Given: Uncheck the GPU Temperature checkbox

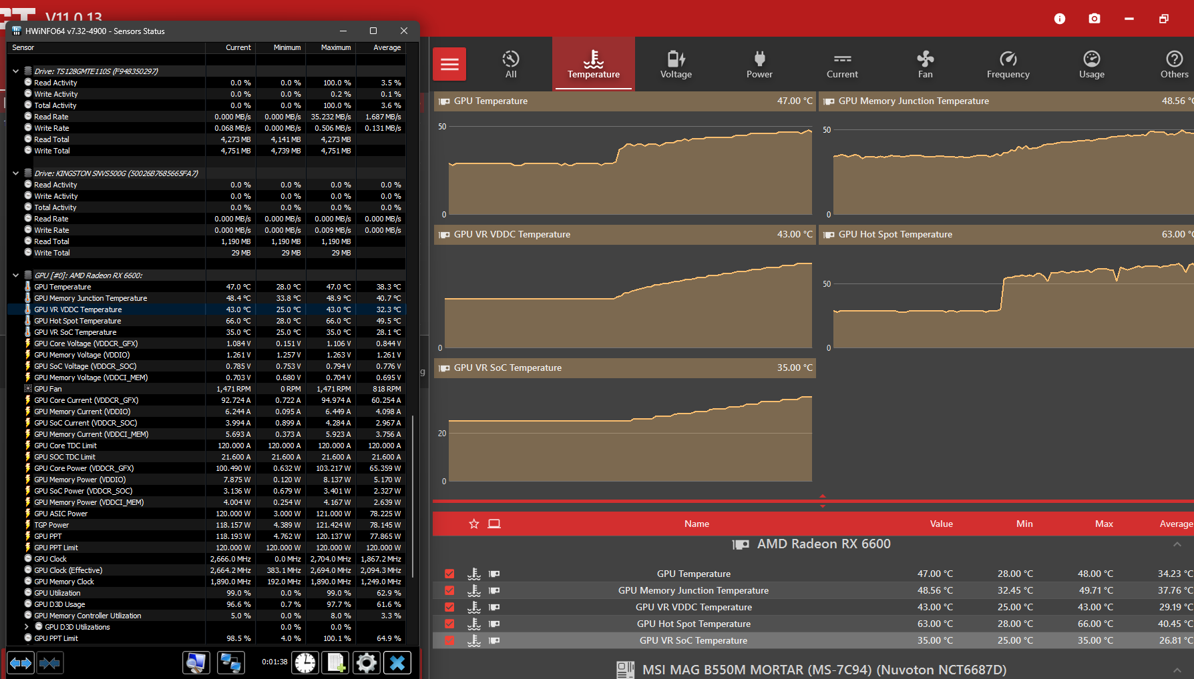Looking at the screenshot, I should click(x=449, y=574).
